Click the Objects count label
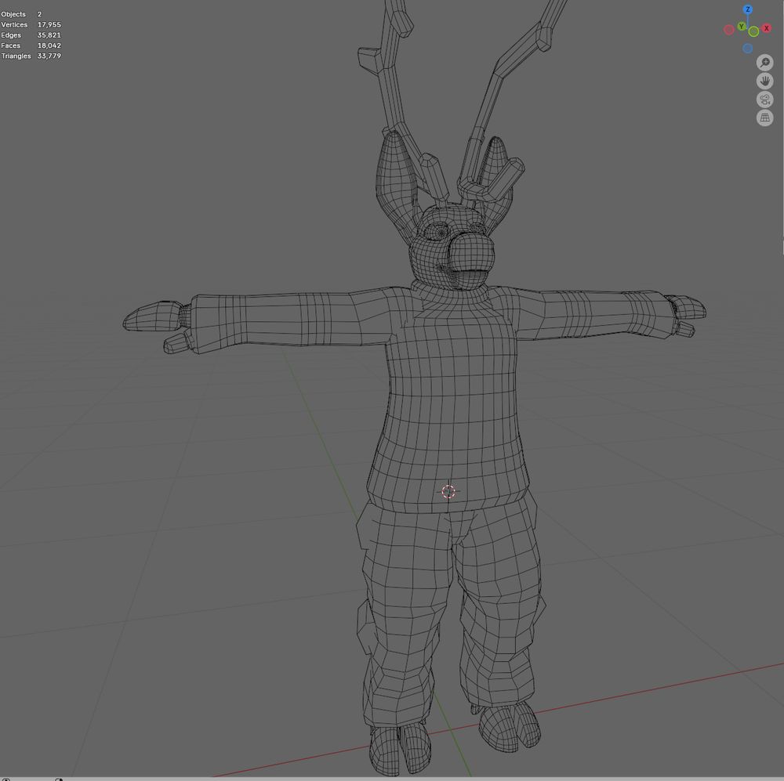 pos(13,13)
